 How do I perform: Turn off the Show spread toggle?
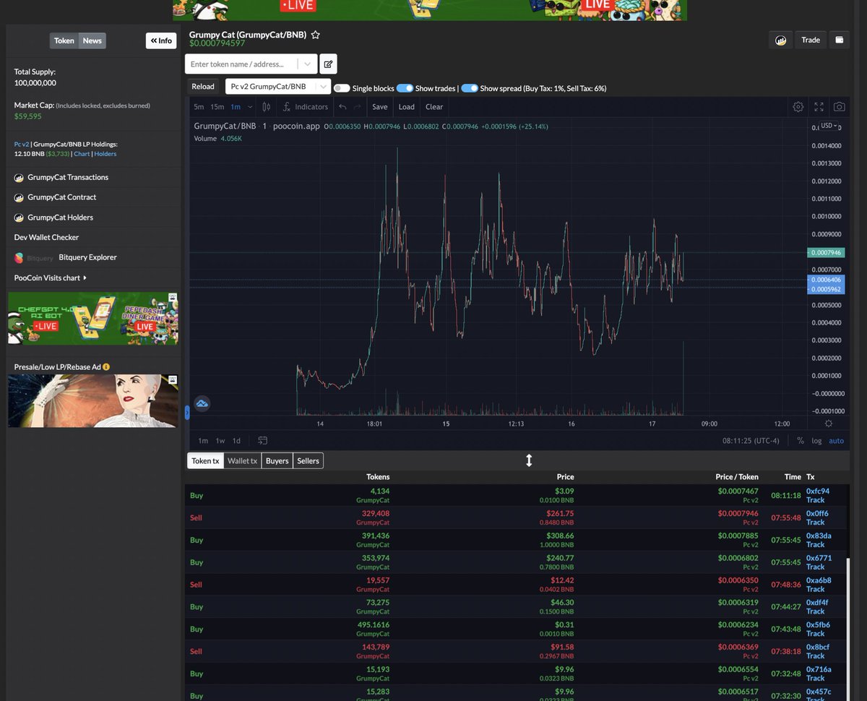click(x=470, y=87)
